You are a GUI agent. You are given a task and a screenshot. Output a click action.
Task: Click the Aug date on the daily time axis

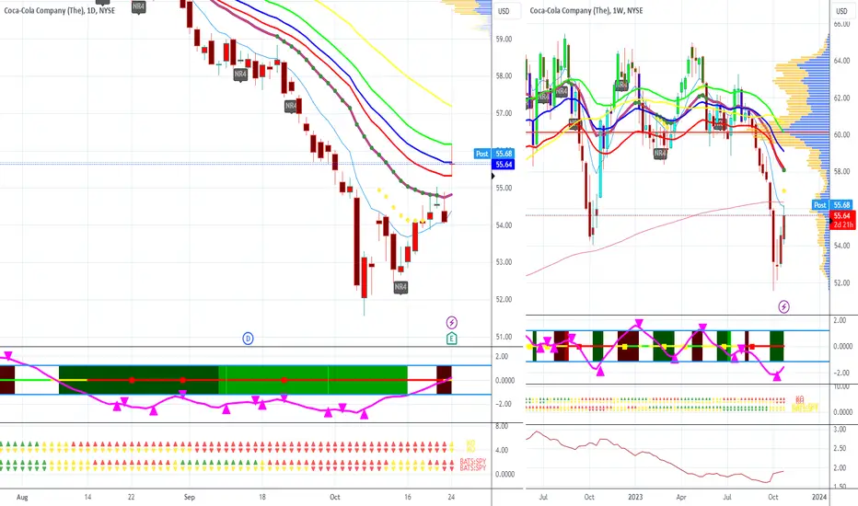[22, 497]
